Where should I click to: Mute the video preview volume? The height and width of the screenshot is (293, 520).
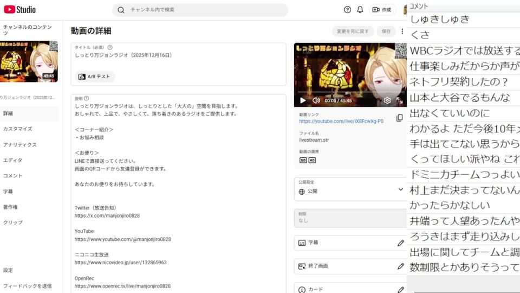coord(316,100)
